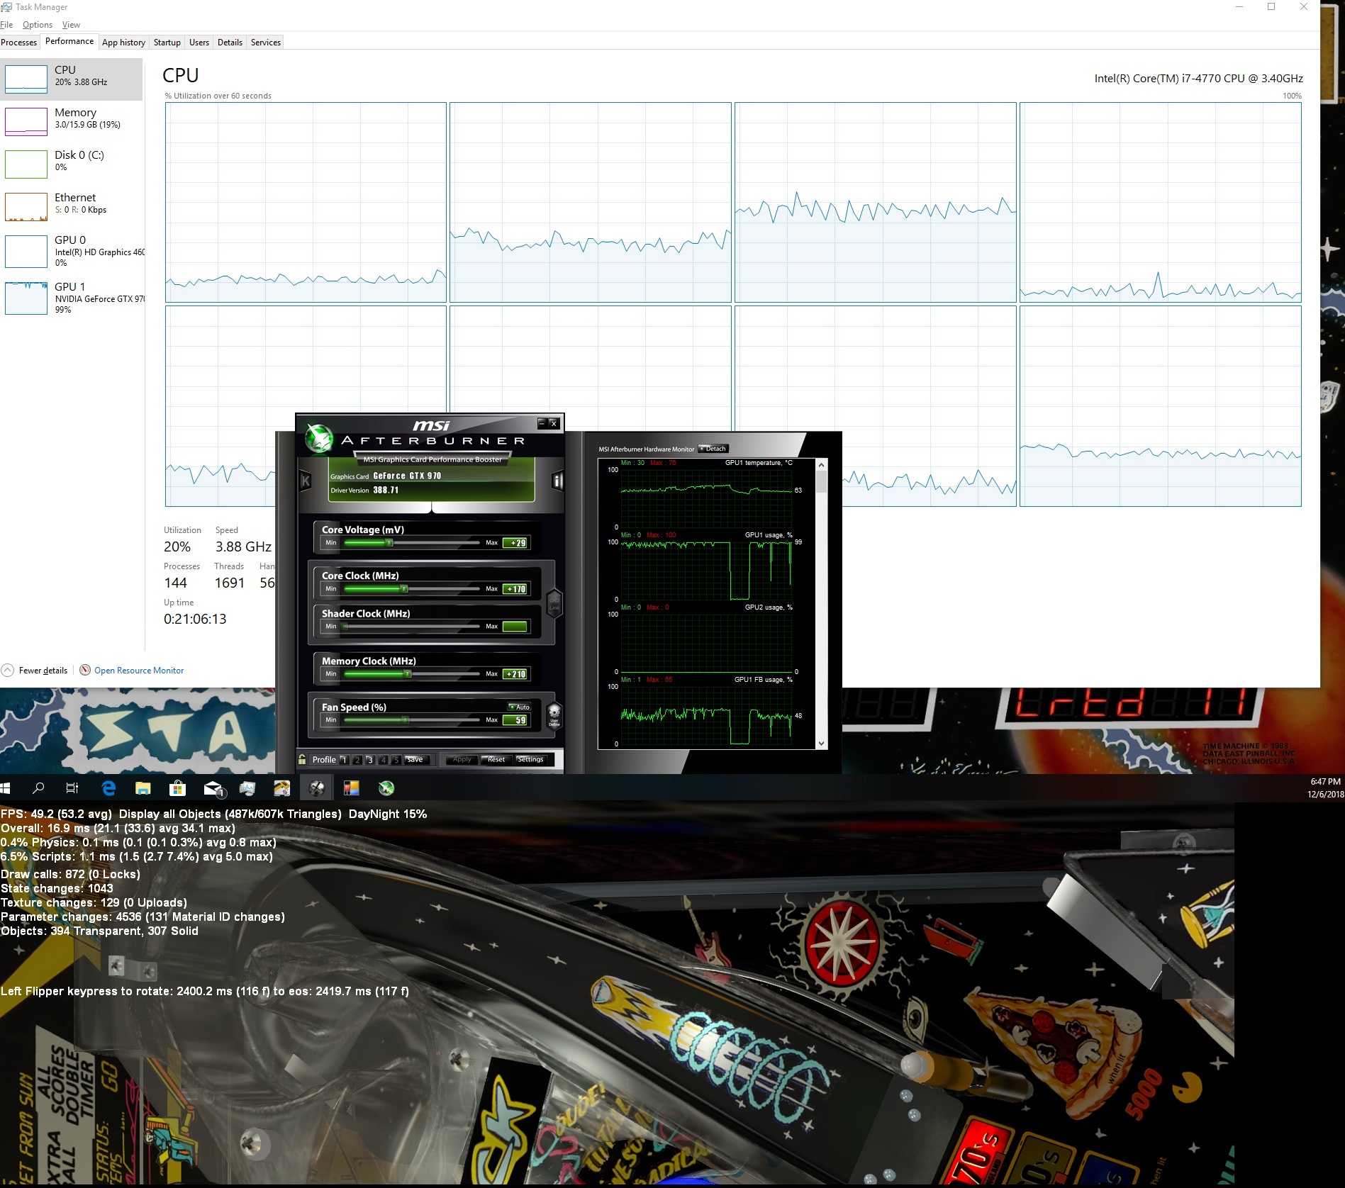
Task: Switch to MSI Afterburner taskbar icon
Action: click(x=386, y=788)
